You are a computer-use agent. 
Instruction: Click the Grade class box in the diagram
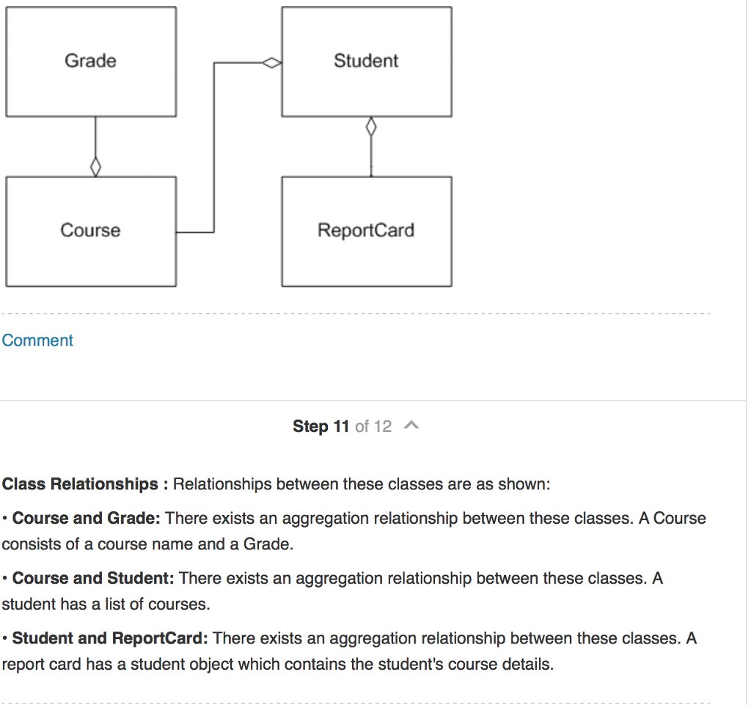tap(90, 62)
